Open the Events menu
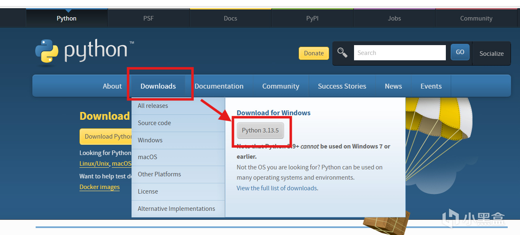 [431, 86]
